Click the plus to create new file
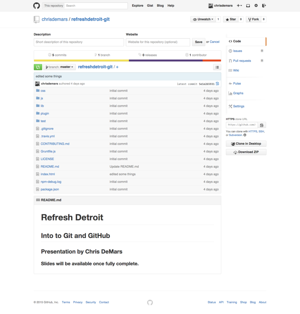 117,67
